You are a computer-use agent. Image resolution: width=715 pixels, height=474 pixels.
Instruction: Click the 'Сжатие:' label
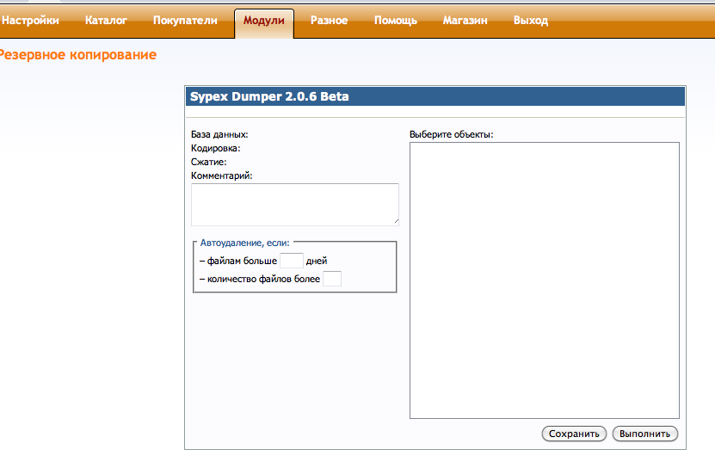pyautogui.click(x=208, y=162)
